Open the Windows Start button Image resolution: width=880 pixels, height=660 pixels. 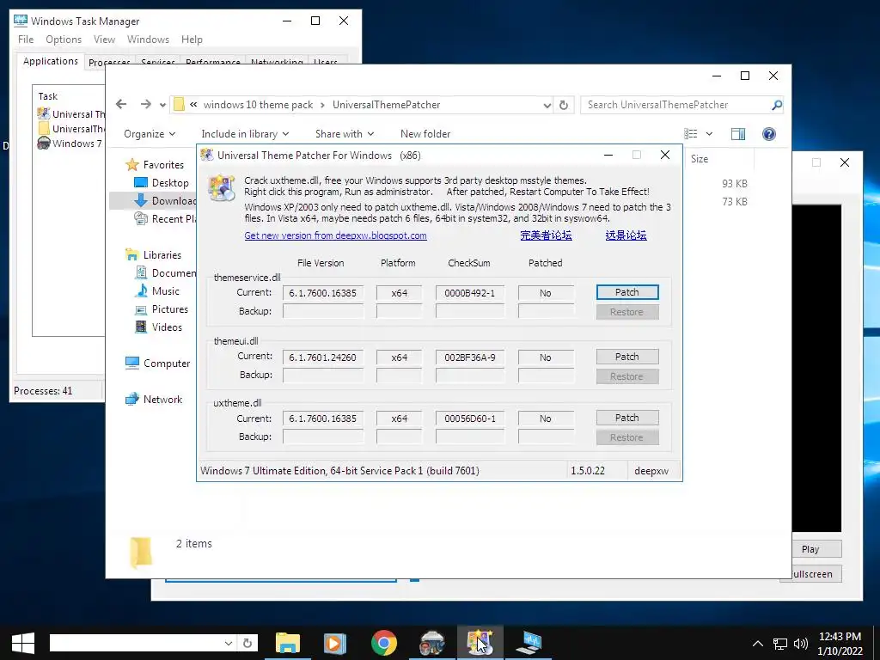pos(23,643)
